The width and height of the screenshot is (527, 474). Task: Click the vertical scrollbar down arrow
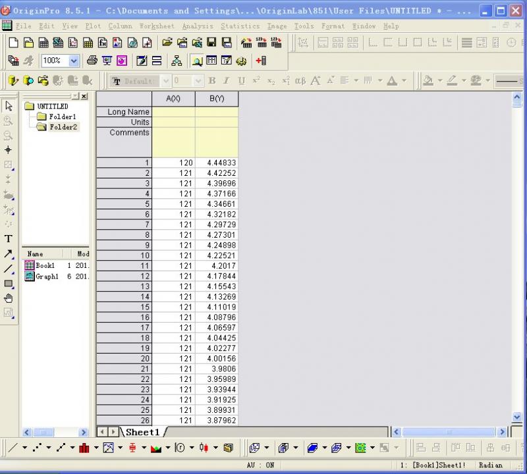point(517,417)
